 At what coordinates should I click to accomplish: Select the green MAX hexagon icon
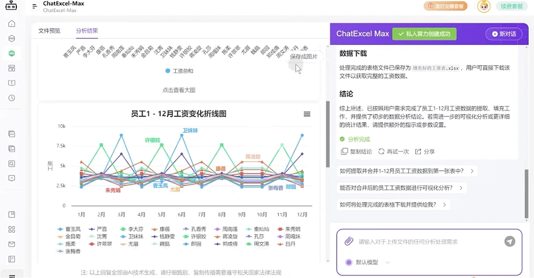(x=12, y=53)
